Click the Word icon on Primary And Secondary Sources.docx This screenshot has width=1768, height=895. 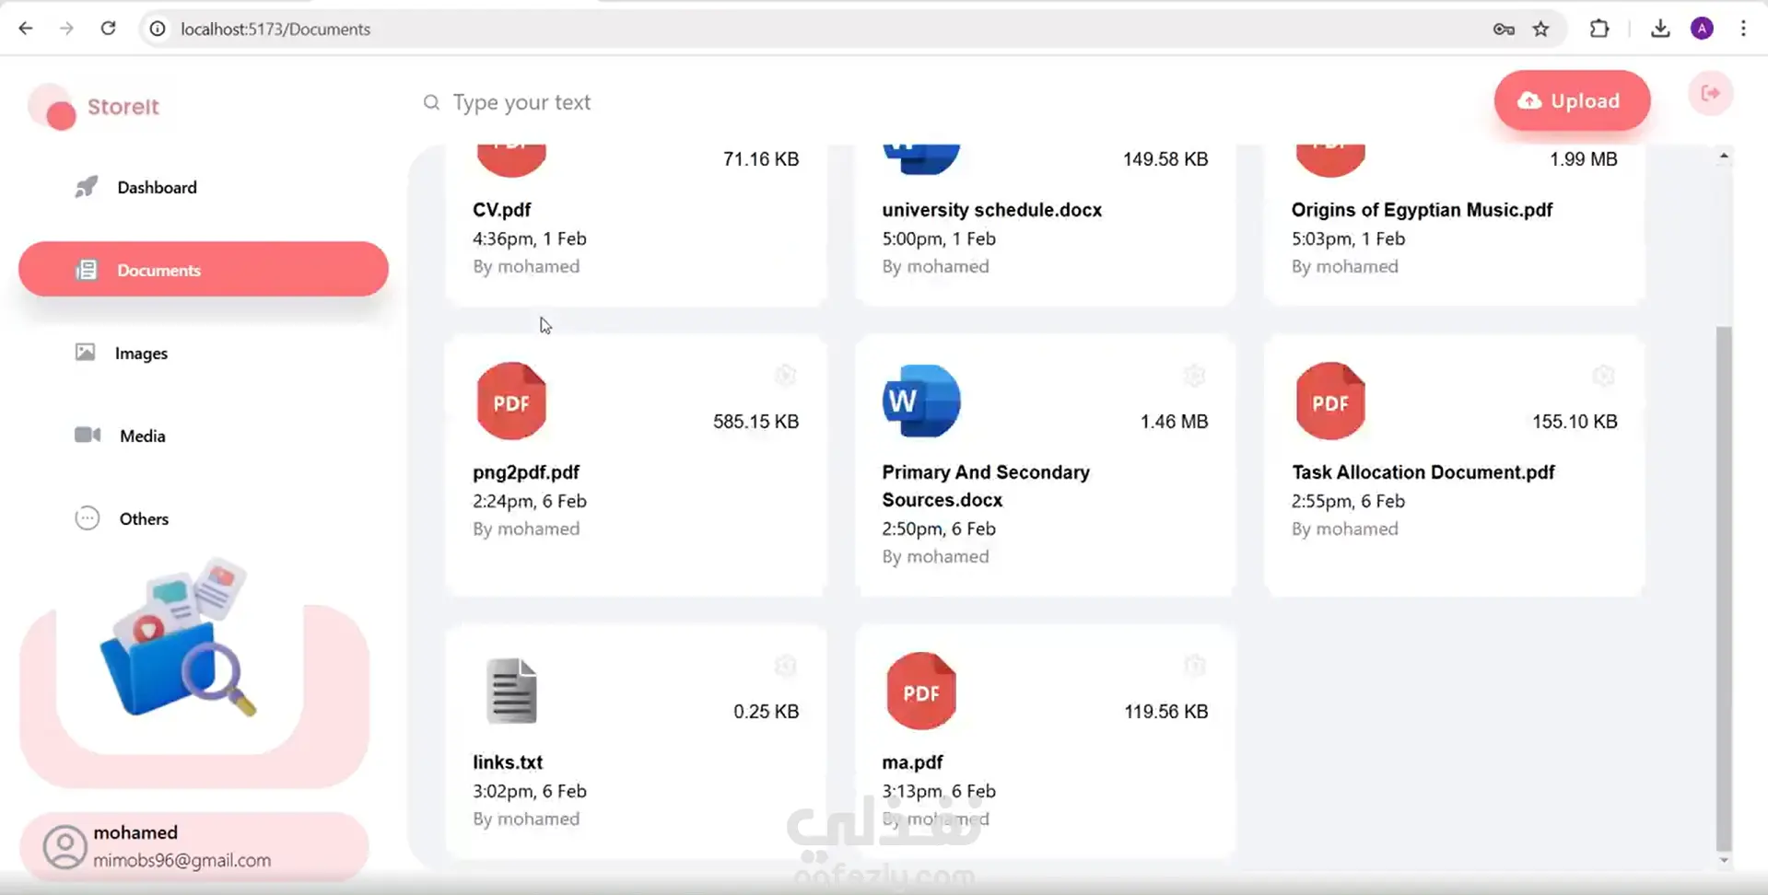point(920,401)
